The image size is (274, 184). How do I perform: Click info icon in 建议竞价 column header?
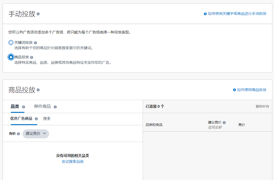point(224,123)
